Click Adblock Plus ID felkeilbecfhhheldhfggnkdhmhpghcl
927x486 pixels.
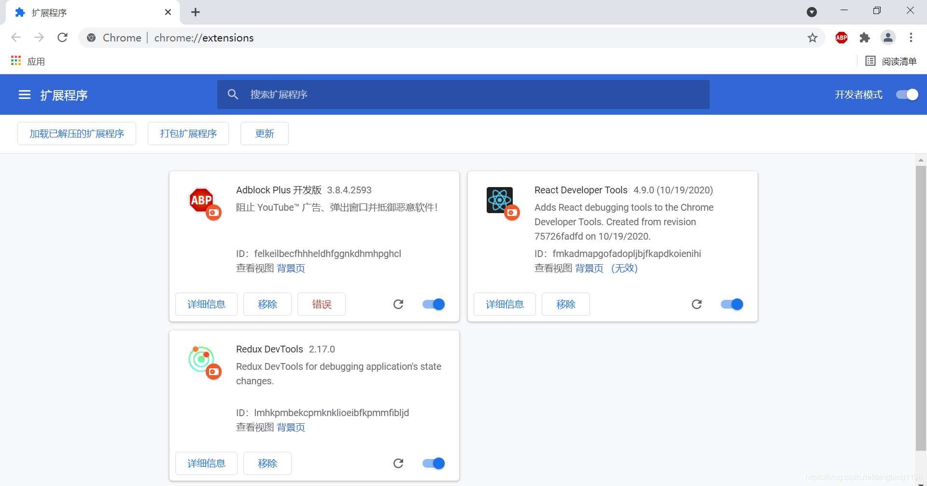click(x=327, y=254)
